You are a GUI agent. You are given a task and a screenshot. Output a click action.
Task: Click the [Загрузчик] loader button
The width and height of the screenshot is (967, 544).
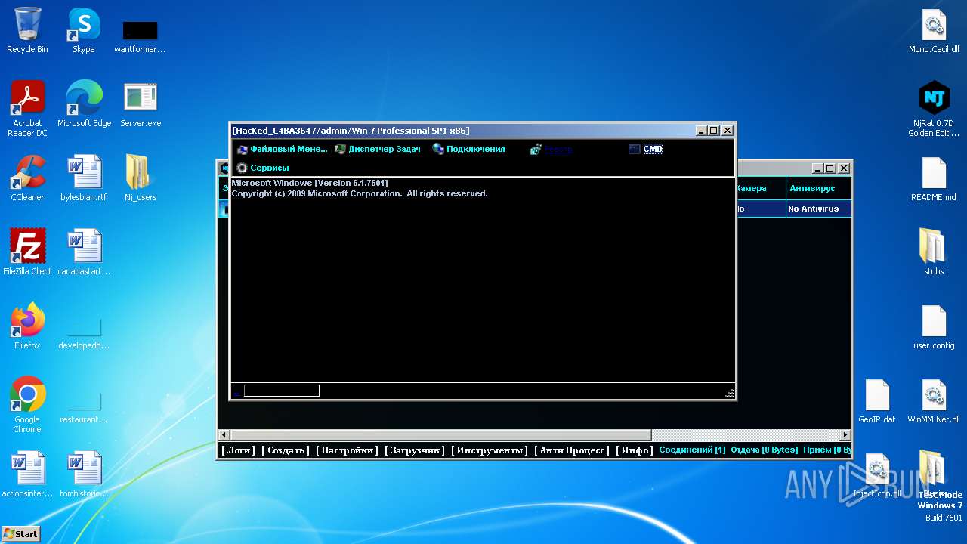pyautogui.click(x=415, y=450)
